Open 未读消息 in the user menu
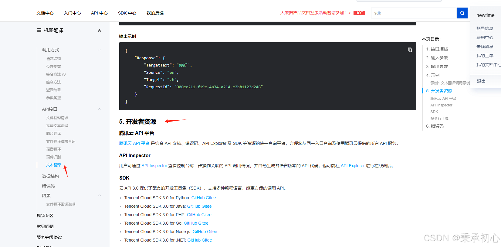Viewport: 501px width, 247px height. [485, 47]
